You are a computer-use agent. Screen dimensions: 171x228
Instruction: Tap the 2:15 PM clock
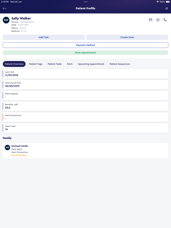tap(5, 2)
